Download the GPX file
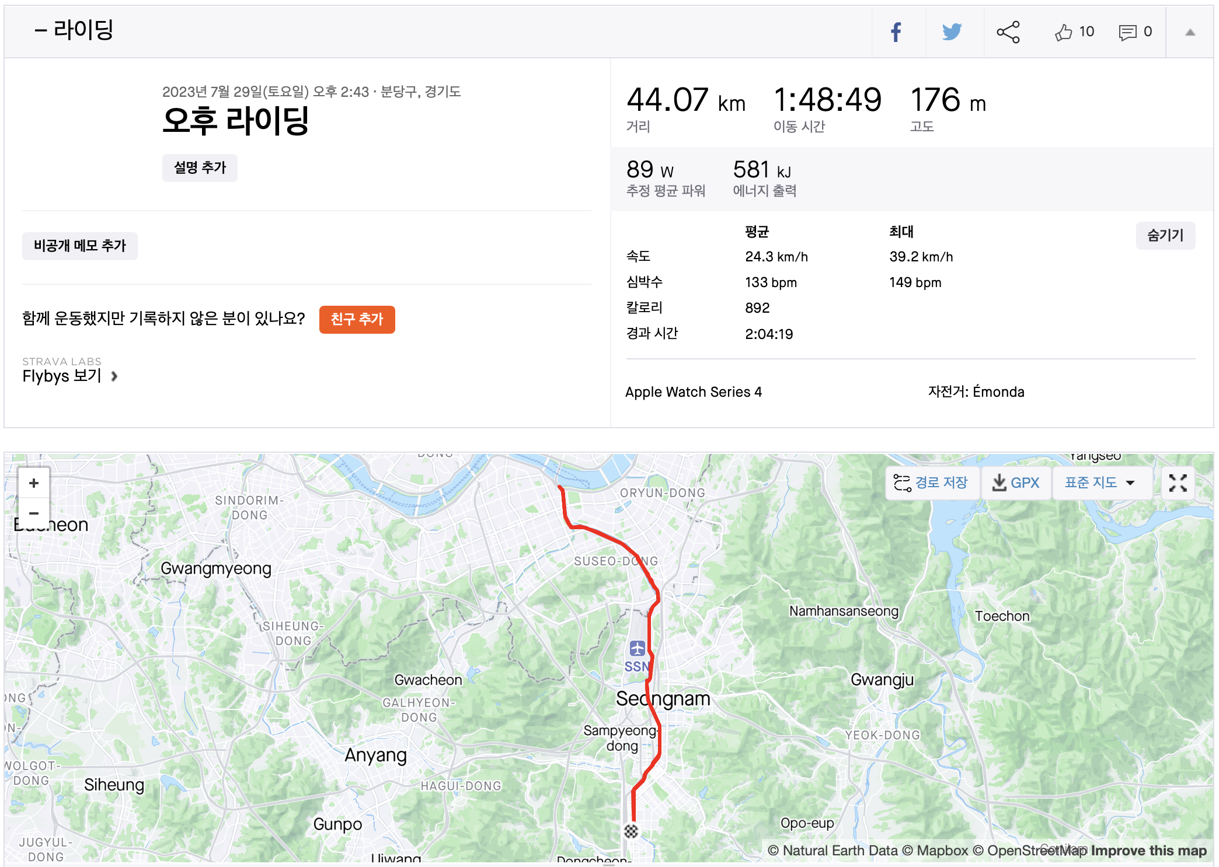Viewport: 1219px width, 867px height. pyautogui.click(x=1016, y=483)
